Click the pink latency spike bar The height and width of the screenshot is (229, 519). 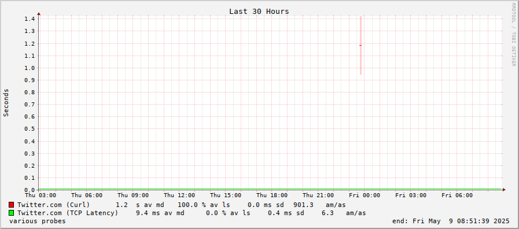pos(360,45)
